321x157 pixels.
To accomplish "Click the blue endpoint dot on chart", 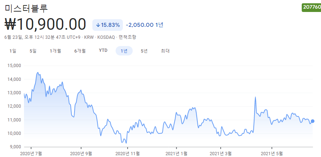I will [313, 121].
